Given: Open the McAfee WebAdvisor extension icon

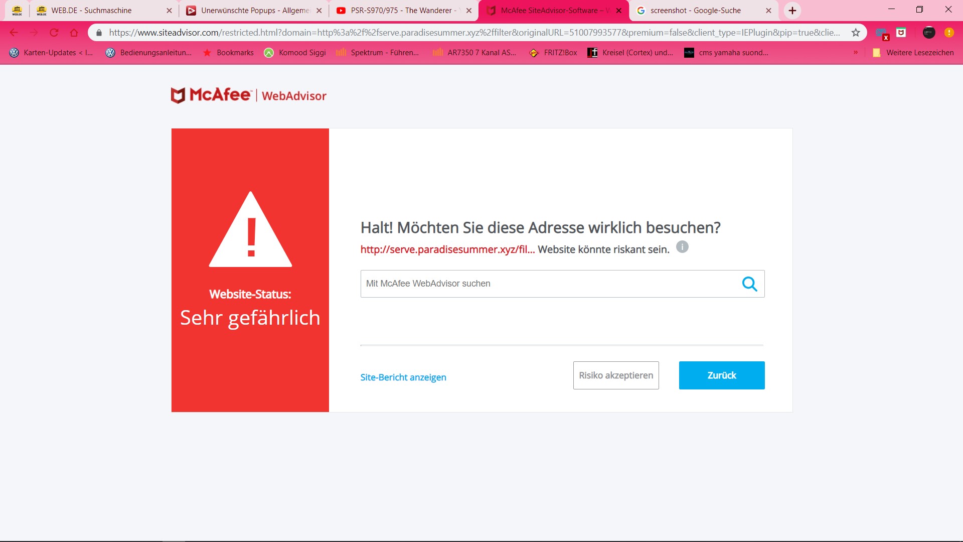Looking at the screenshot, I should click(901, 33).
